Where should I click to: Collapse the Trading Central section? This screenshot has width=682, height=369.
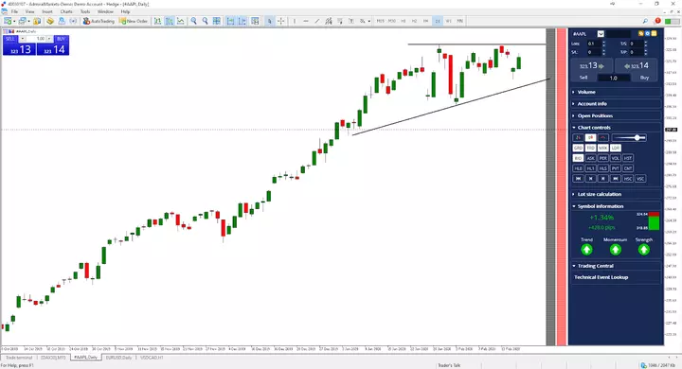click(x=616, y=266)
